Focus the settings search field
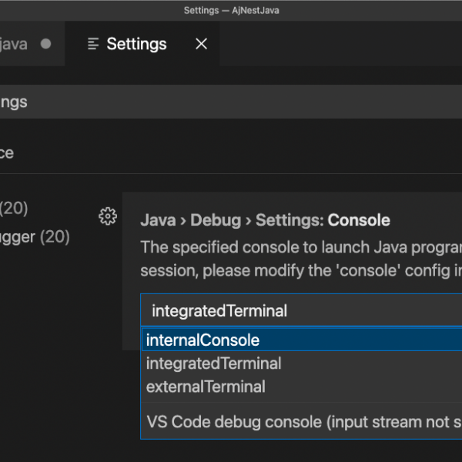The height and width of the screenshot is (462, 462). tap(231, 102)
